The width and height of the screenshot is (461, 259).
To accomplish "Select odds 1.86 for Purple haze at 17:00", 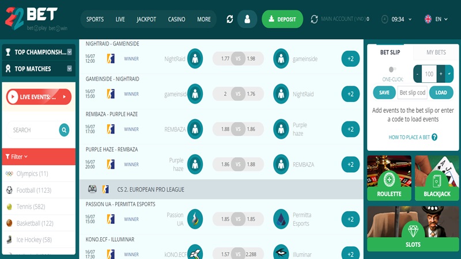I will tap(252, 129).
